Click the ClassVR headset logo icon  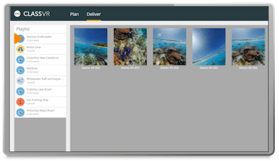(x=17, y=14)
